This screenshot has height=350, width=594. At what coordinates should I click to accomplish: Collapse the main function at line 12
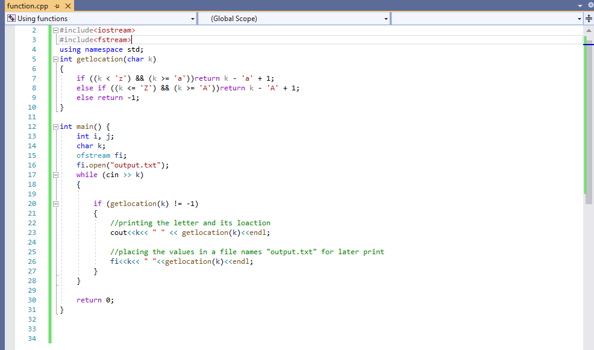click(x=55, y=127)
